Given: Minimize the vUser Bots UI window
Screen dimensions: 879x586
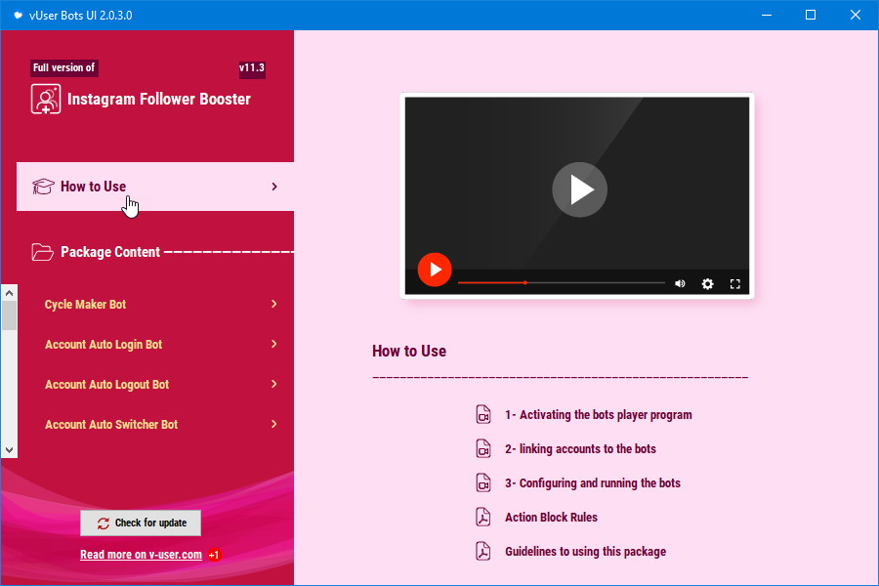Looking at the screenshot, I should pyautogui.click(x=767, y=16).
